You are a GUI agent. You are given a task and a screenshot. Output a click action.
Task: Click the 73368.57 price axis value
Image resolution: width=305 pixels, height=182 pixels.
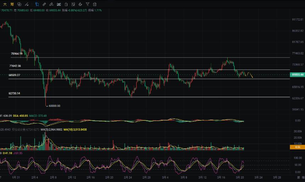pyautogui.click(x=298, y=65)
